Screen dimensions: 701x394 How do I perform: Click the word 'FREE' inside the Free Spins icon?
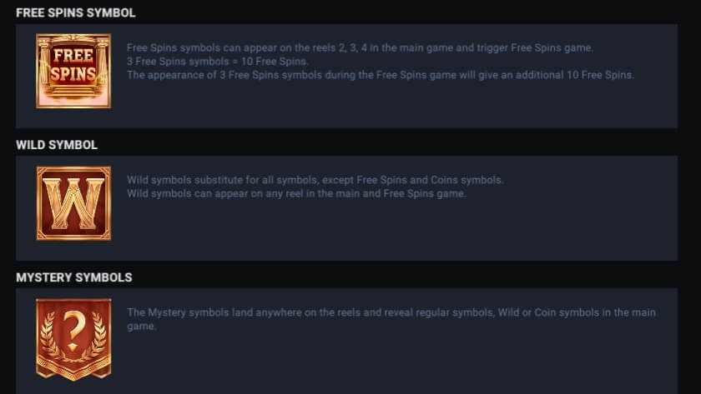73,56
